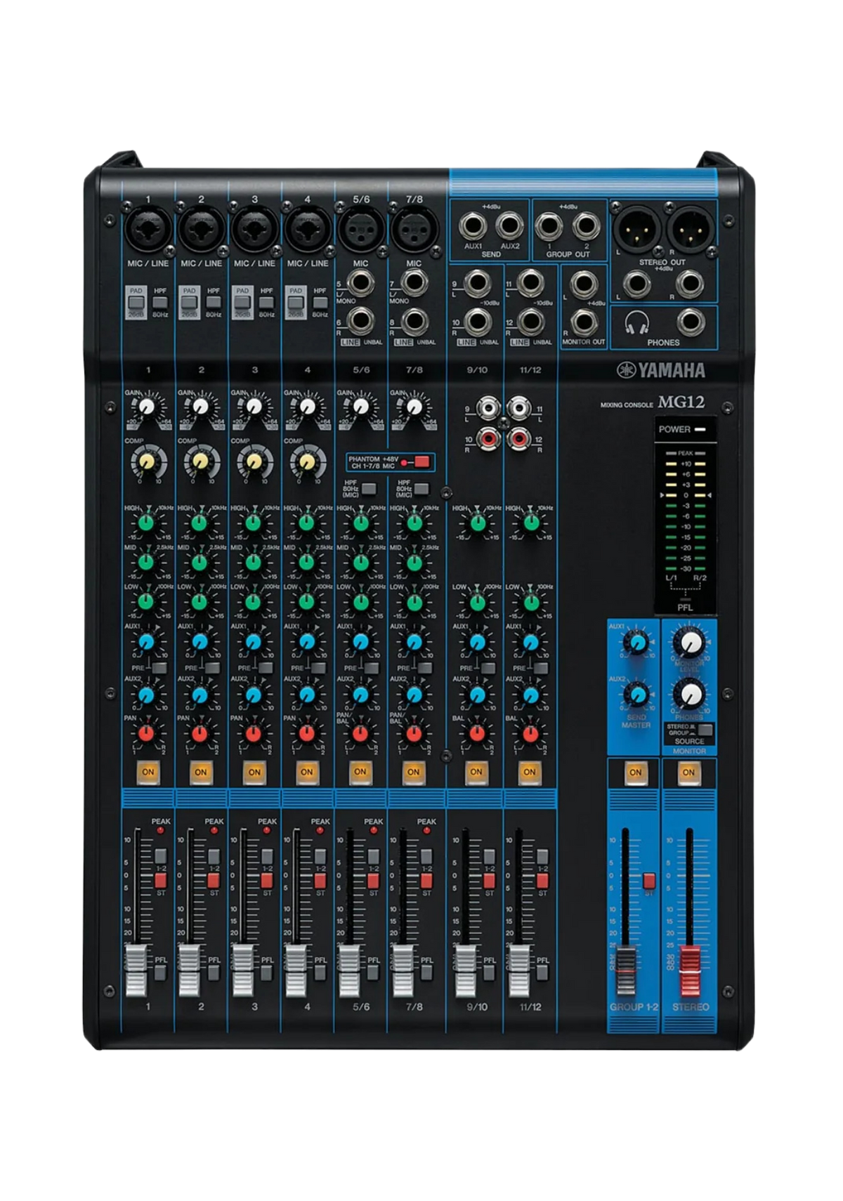The image size is (843, 1201).
Task: Toggle the channel 4 ON button
Action: click(x=307, y=771)
